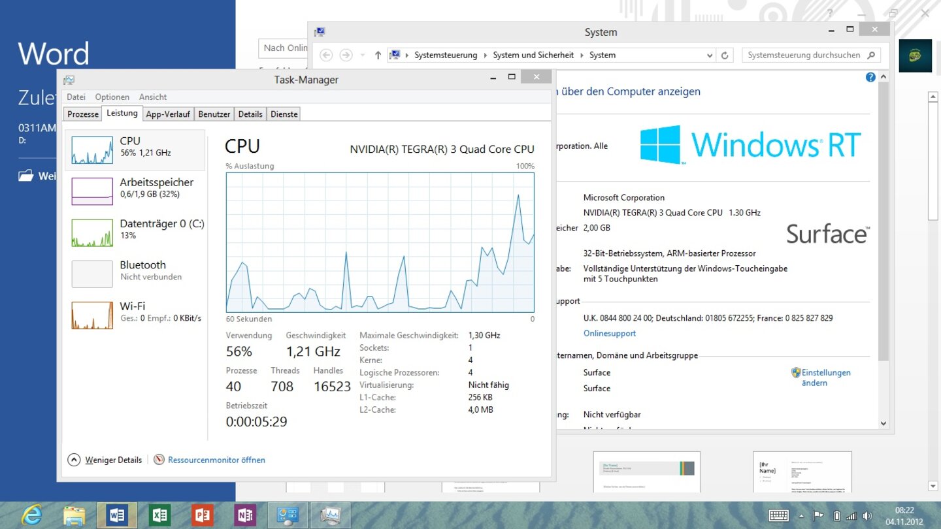The height and width of the screenshot is (529, 941).
Task: Open Action Center flag icon
Action: [817, 515]
